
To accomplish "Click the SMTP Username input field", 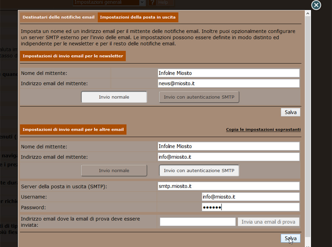I will (250, 197).
